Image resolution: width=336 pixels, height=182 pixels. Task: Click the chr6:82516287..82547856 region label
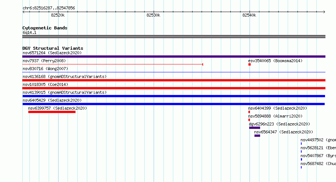[49, 8]
